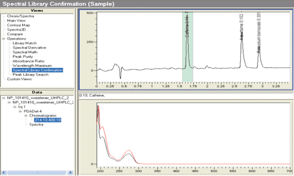Collapse the nested NP_101410_sweetener_UHPLC_2 child node
The height and width of the screenshot is (176, 294).
pos(9,102)
